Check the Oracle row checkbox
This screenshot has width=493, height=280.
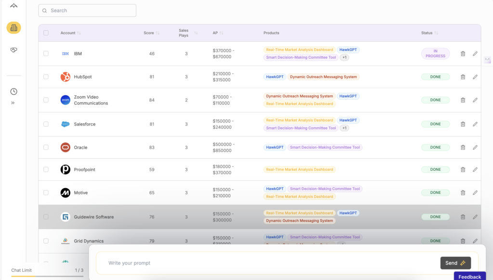(x=46, y=147)
